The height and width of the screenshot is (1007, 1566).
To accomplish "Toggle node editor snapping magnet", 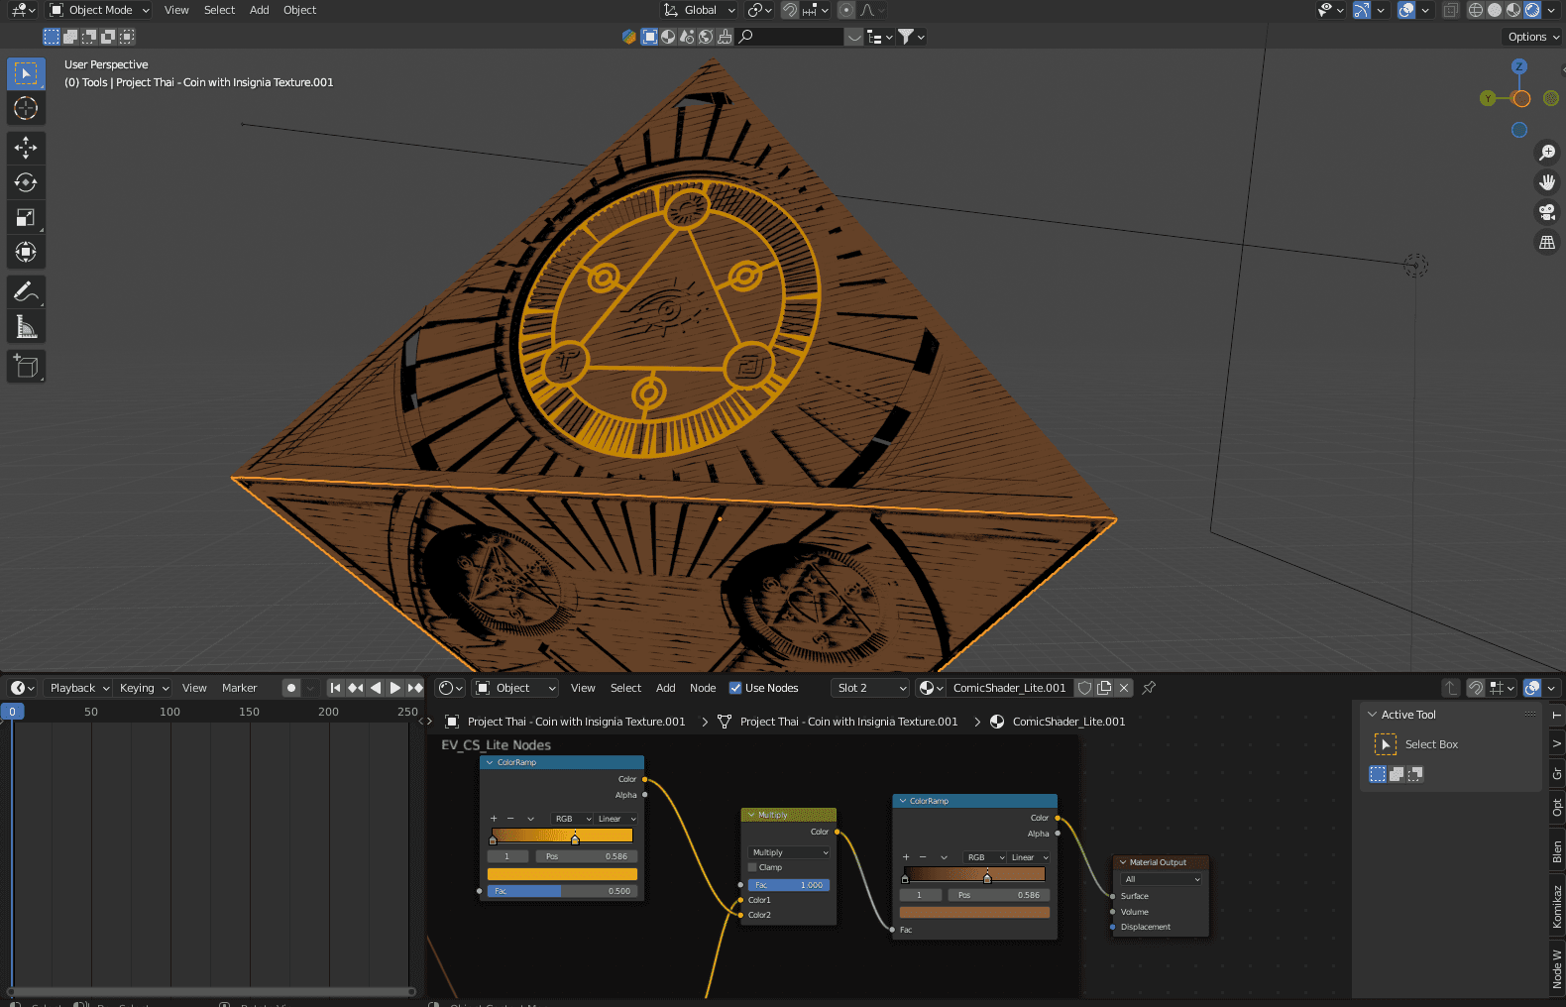I will (x=1476, y=688).
